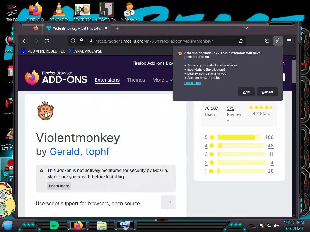310x232 pixels.
Task: Open the second desktop shortcut, the Firefox one
Action: coord(35,11)
